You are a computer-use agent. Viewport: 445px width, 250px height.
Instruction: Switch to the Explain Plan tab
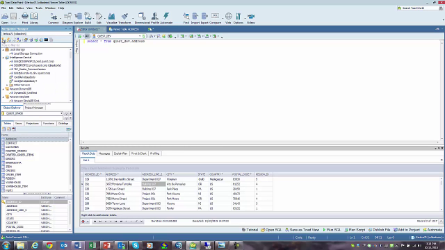[x=120, y=153]
